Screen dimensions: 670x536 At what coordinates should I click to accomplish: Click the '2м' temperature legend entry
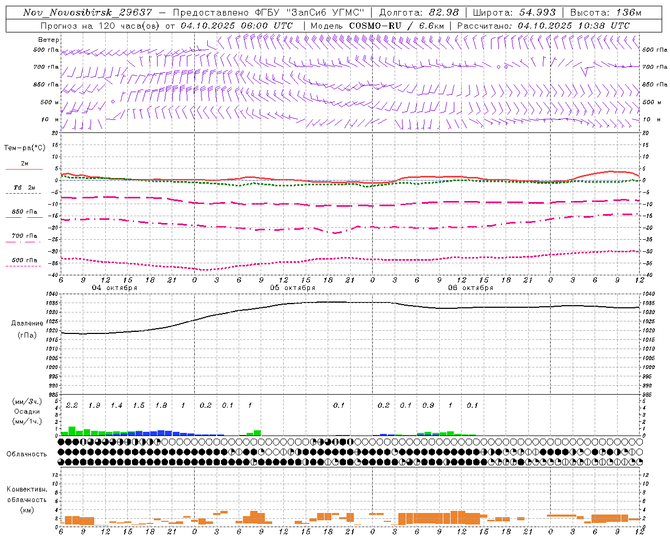point(25,164)
